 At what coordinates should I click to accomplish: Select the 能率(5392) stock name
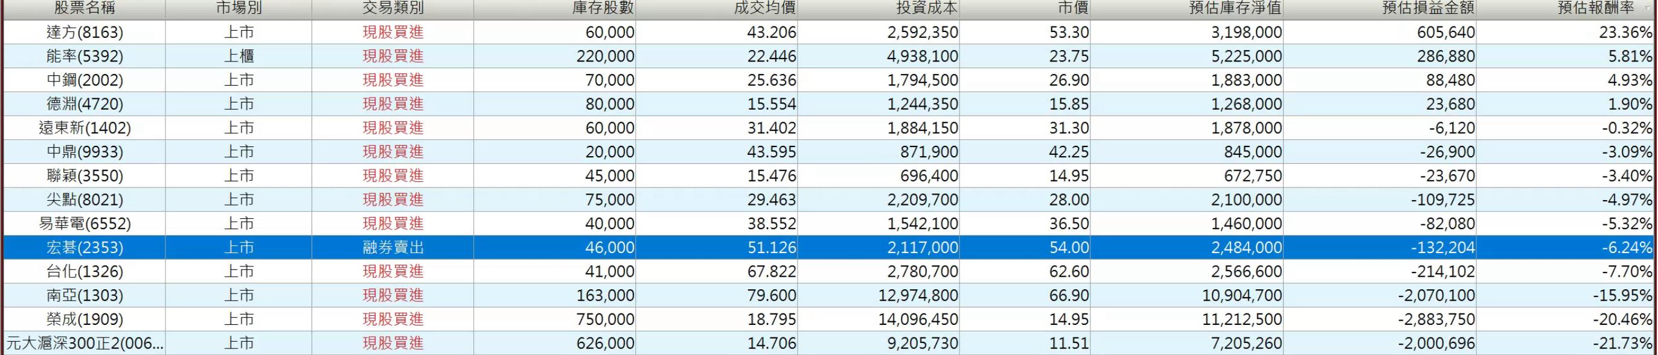point(85,56)
